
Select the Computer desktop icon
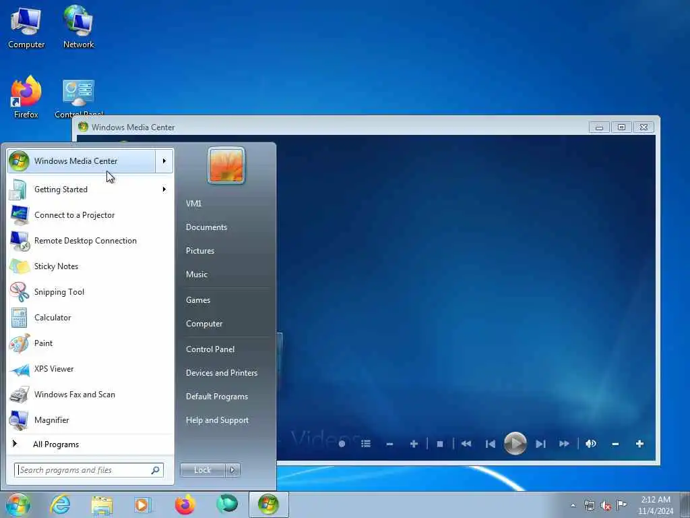pos(26,28)
